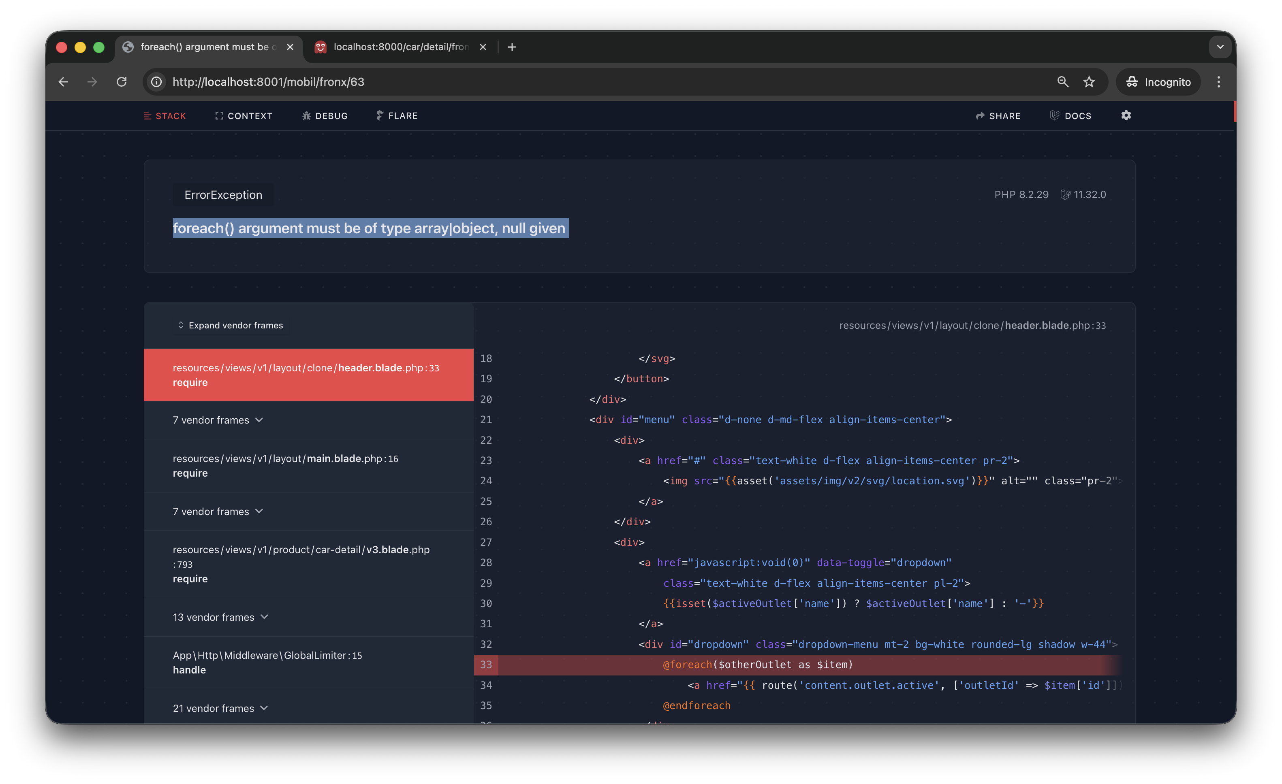Switch to the localhost:8000/car/detail tab
The width and height of the screenshot is (1282, 784).
click(401, 47)
